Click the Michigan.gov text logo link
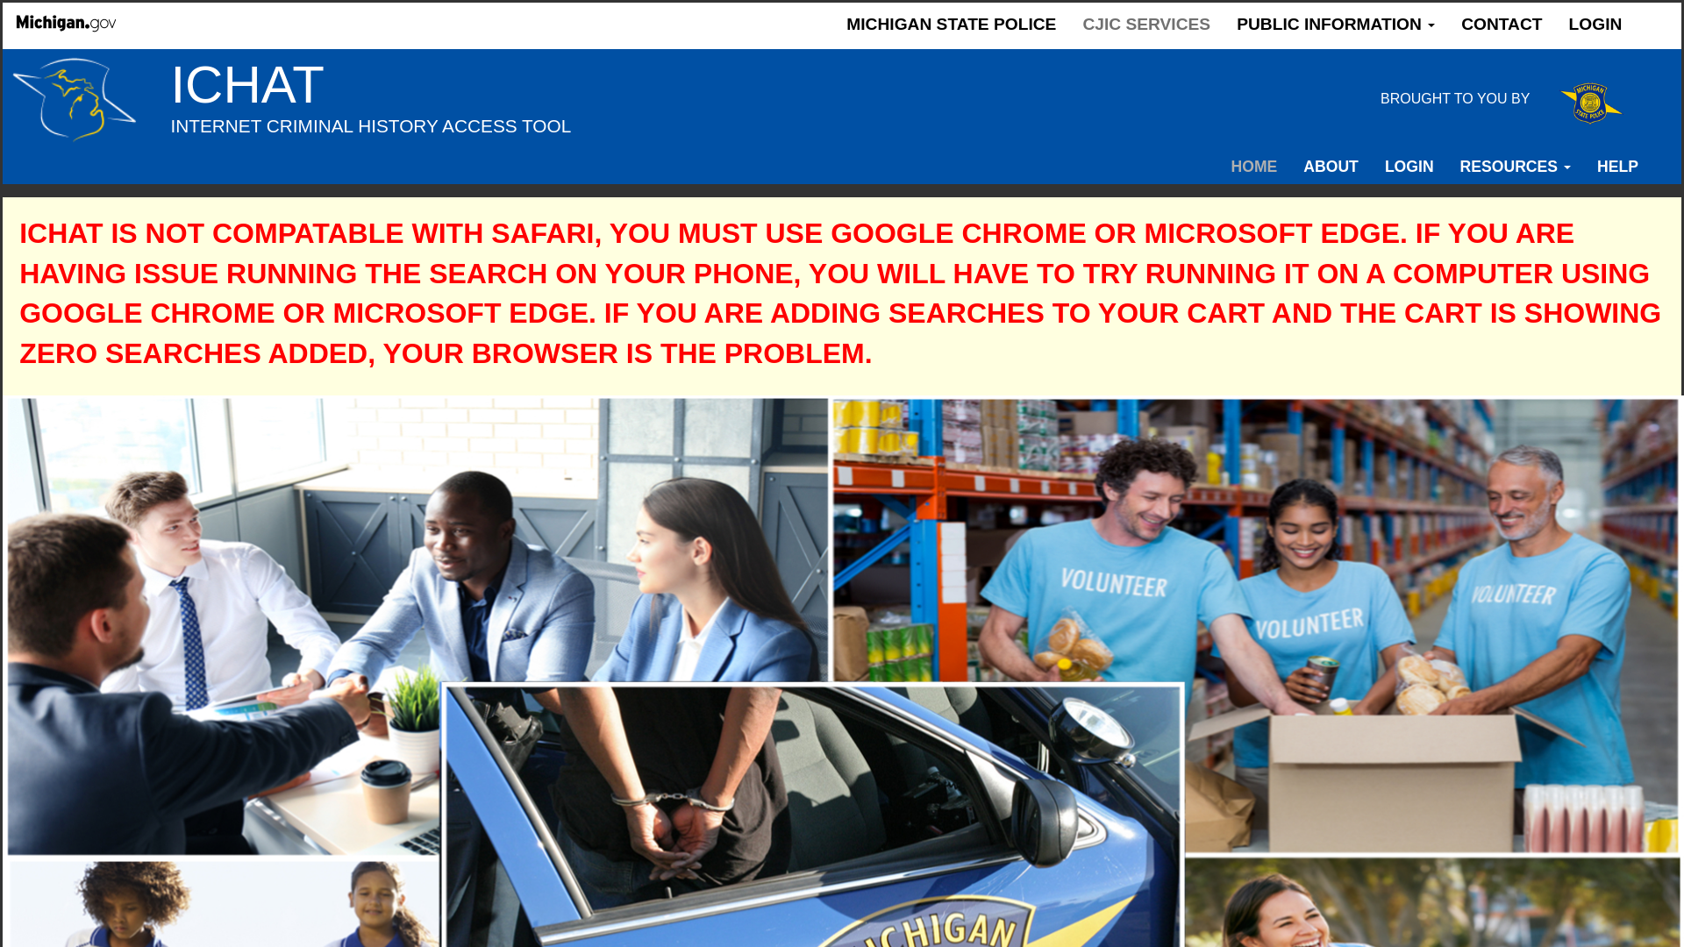 66,23
